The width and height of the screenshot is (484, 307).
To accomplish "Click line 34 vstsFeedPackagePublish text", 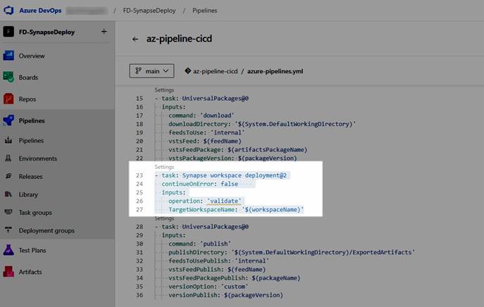I will pos(235,278).
